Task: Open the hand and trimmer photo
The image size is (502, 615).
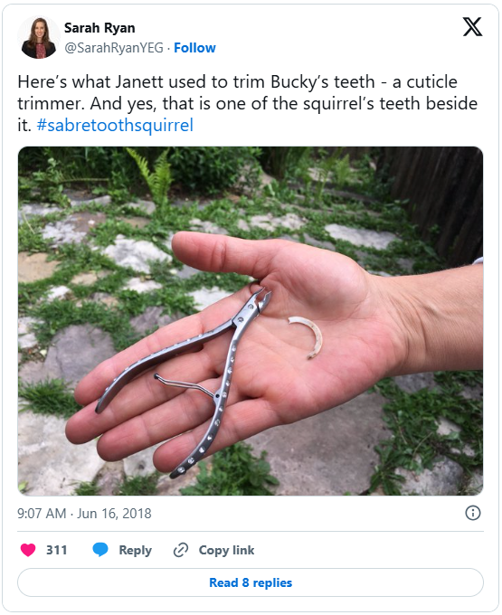Action: (251, 321)
